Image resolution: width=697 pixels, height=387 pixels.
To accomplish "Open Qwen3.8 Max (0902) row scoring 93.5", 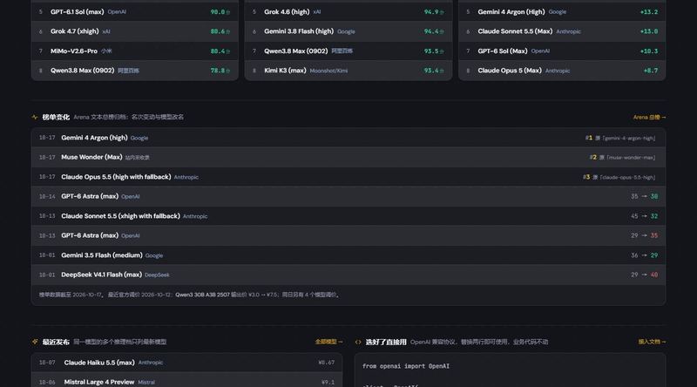I will (x=348, y=51).
